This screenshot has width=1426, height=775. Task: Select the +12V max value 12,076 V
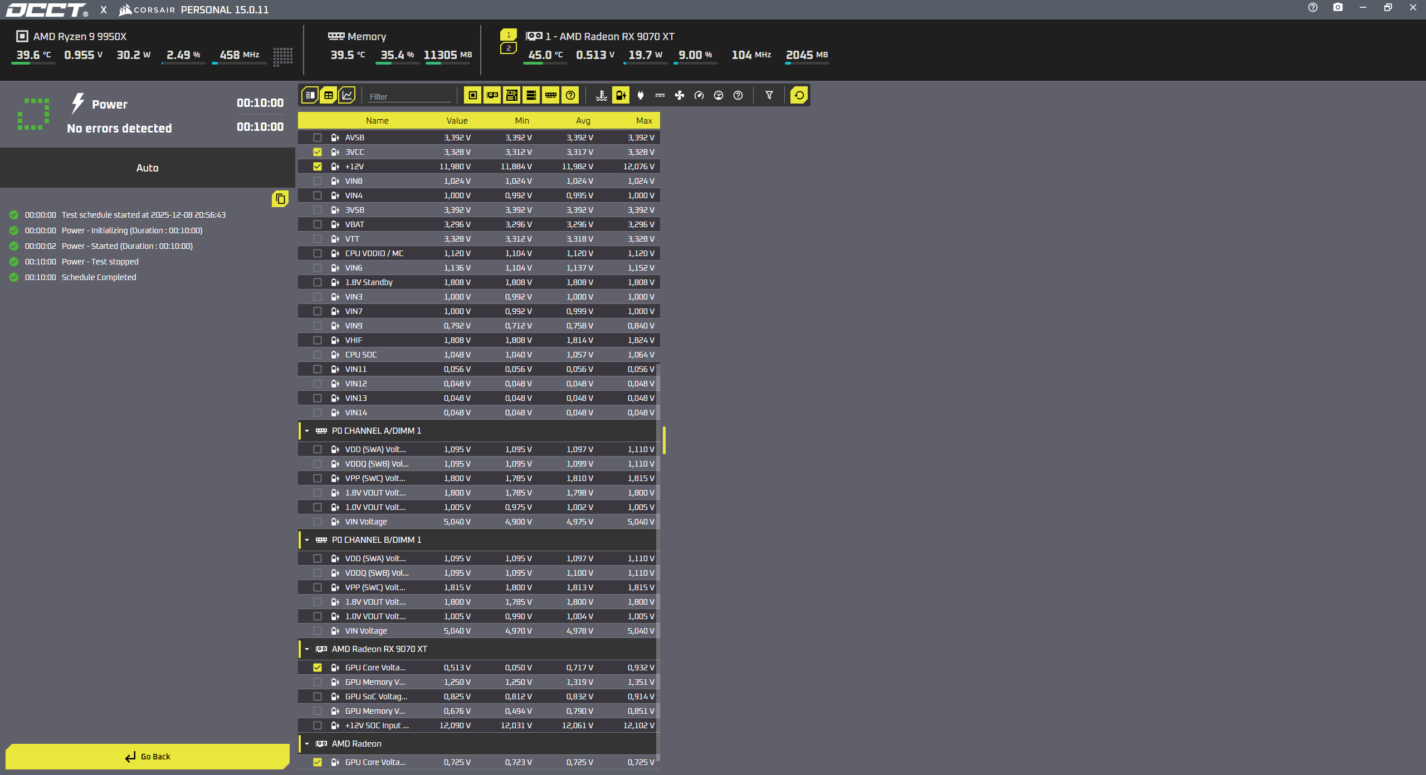point(639,166)
